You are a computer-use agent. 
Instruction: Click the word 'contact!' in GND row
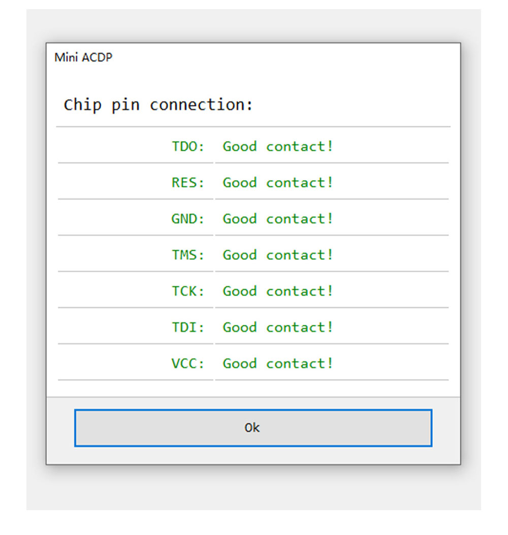point(300,219)
